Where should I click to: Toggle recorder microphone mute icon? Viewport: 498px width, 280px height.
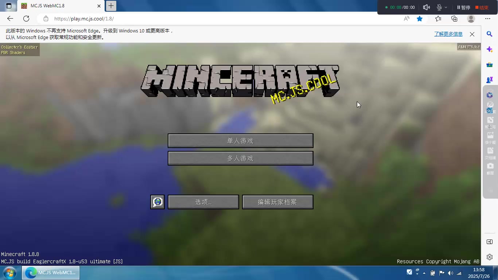point(439,7)
